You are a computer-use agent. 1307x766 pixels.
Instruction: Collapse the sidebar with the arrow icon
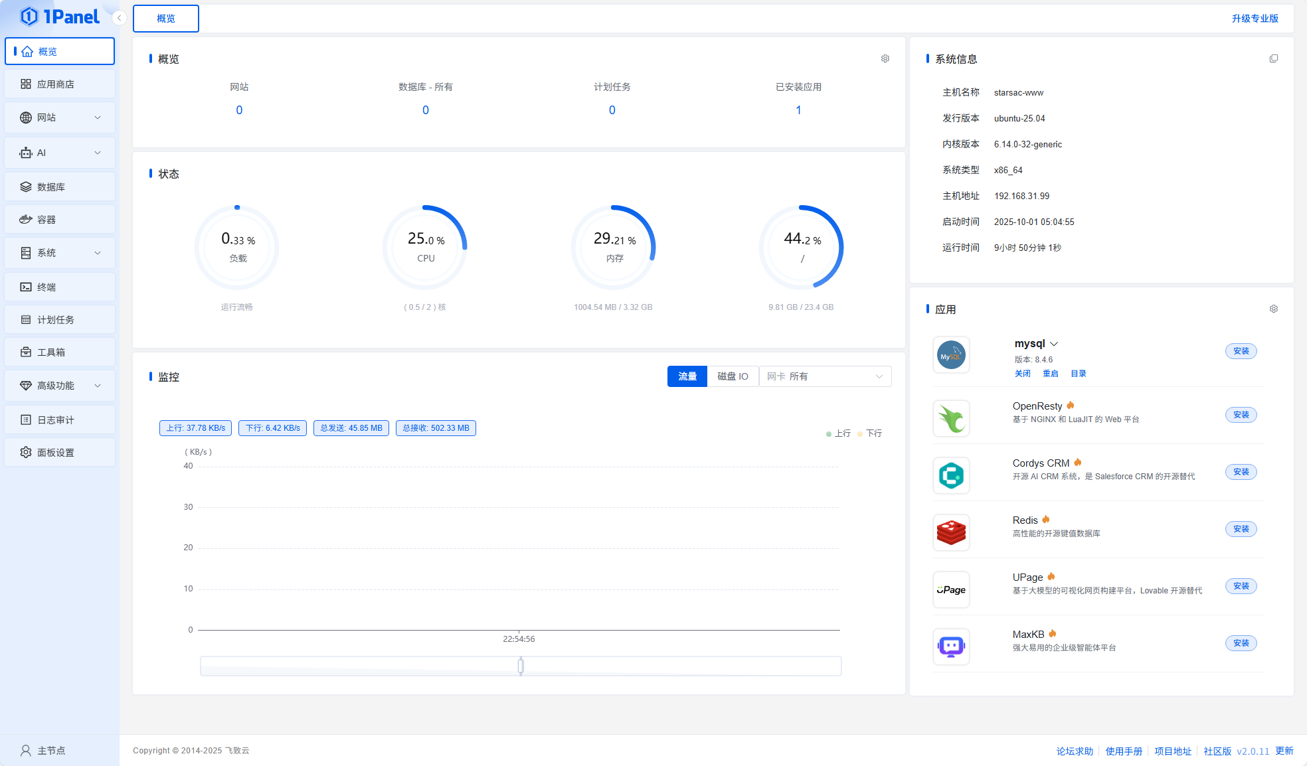point(119,18)
